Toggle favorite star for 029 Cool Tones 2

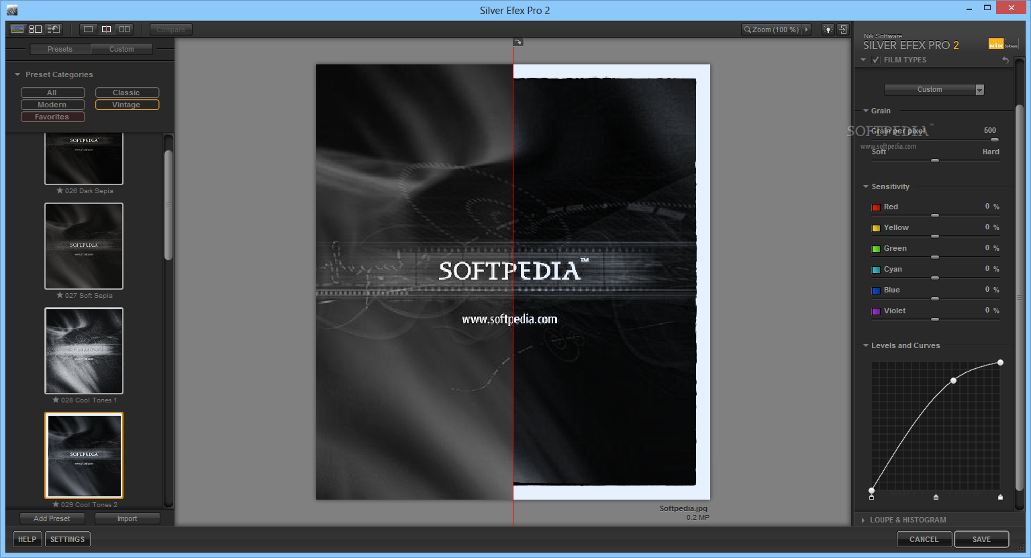[56, 504]
